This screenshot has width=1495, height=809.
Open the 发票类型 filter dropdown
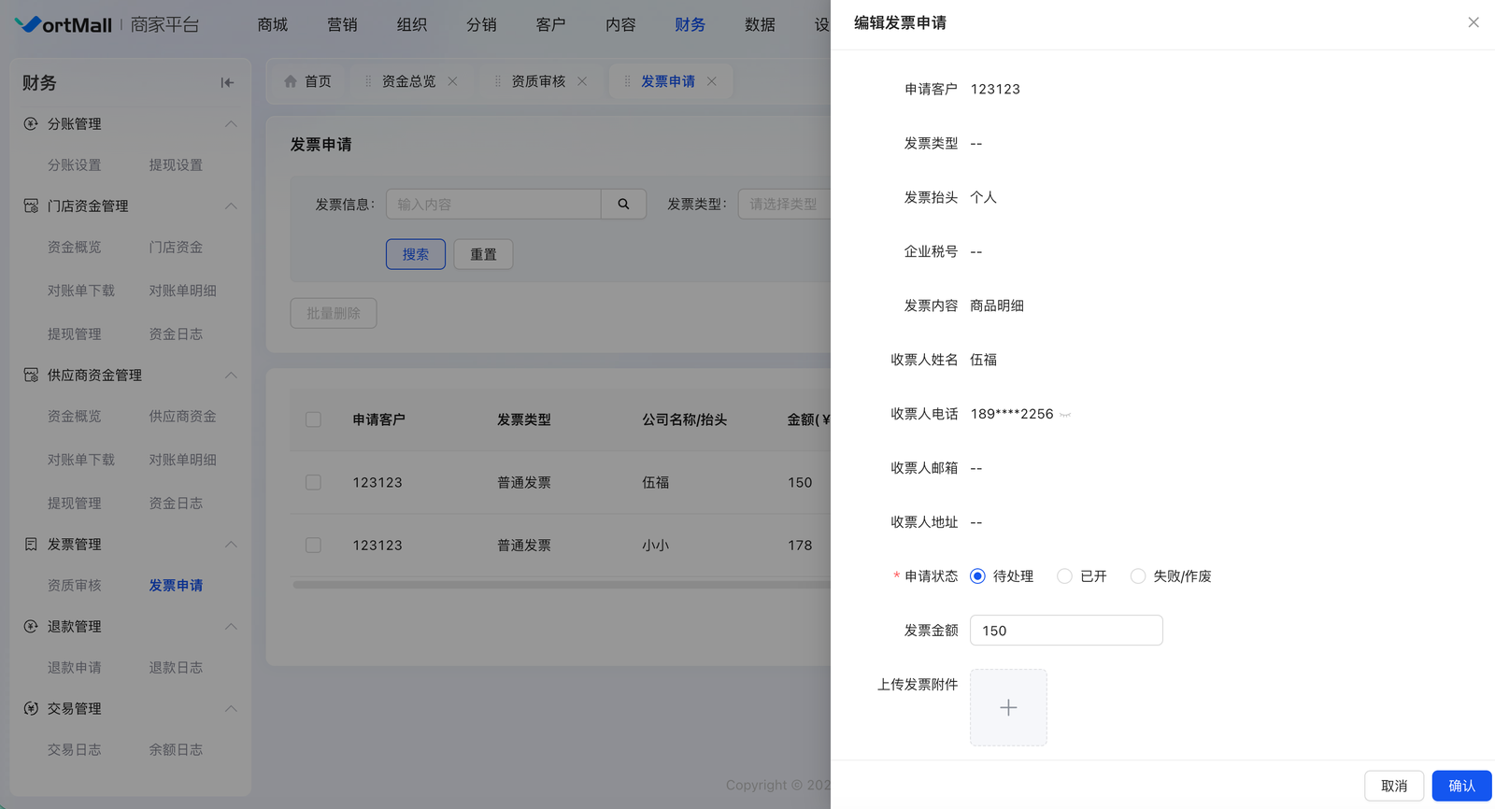[783, 204]
